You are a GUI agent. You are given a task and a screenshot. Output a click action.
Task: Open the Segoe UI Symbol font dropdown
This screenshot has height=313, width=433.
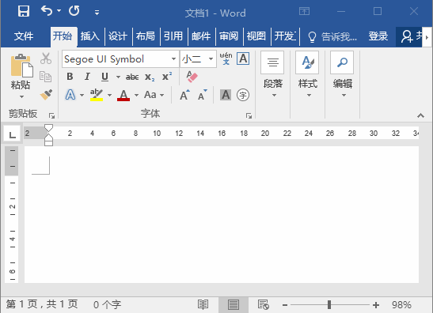tap(173, 58)
